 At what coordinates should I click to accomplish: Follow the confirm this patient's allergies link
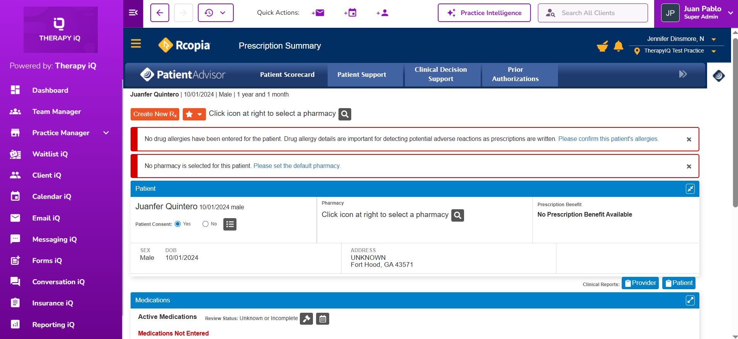pos(609,139)
